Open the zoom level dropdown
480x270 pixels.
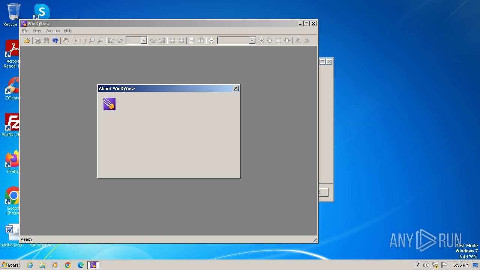tap(252, 40)
